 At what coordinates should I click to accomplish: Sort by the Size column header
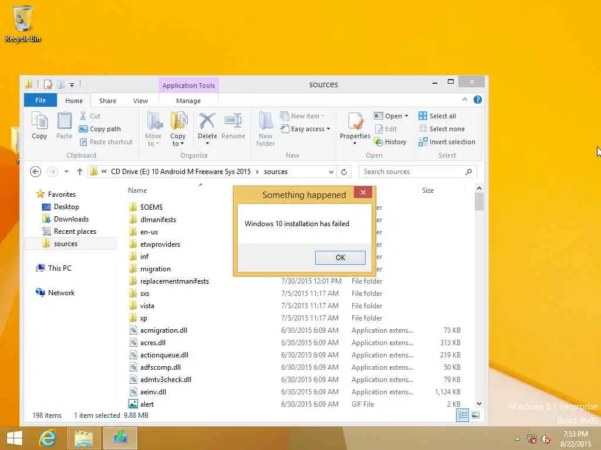click(x=428, y=190)
